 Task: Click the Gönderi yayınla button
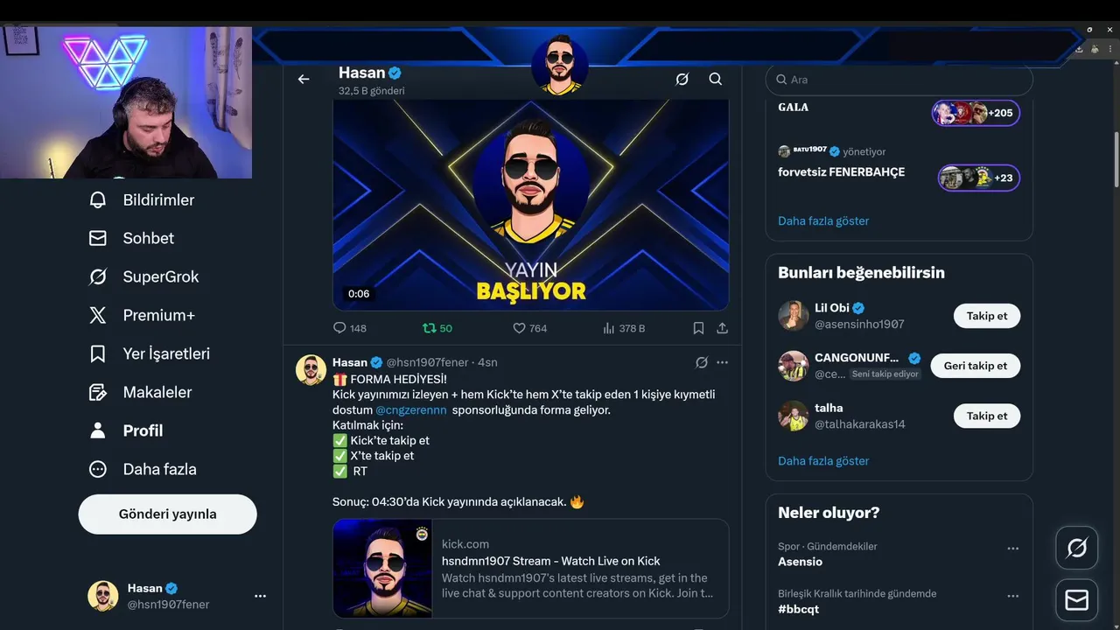coord(168,514)
